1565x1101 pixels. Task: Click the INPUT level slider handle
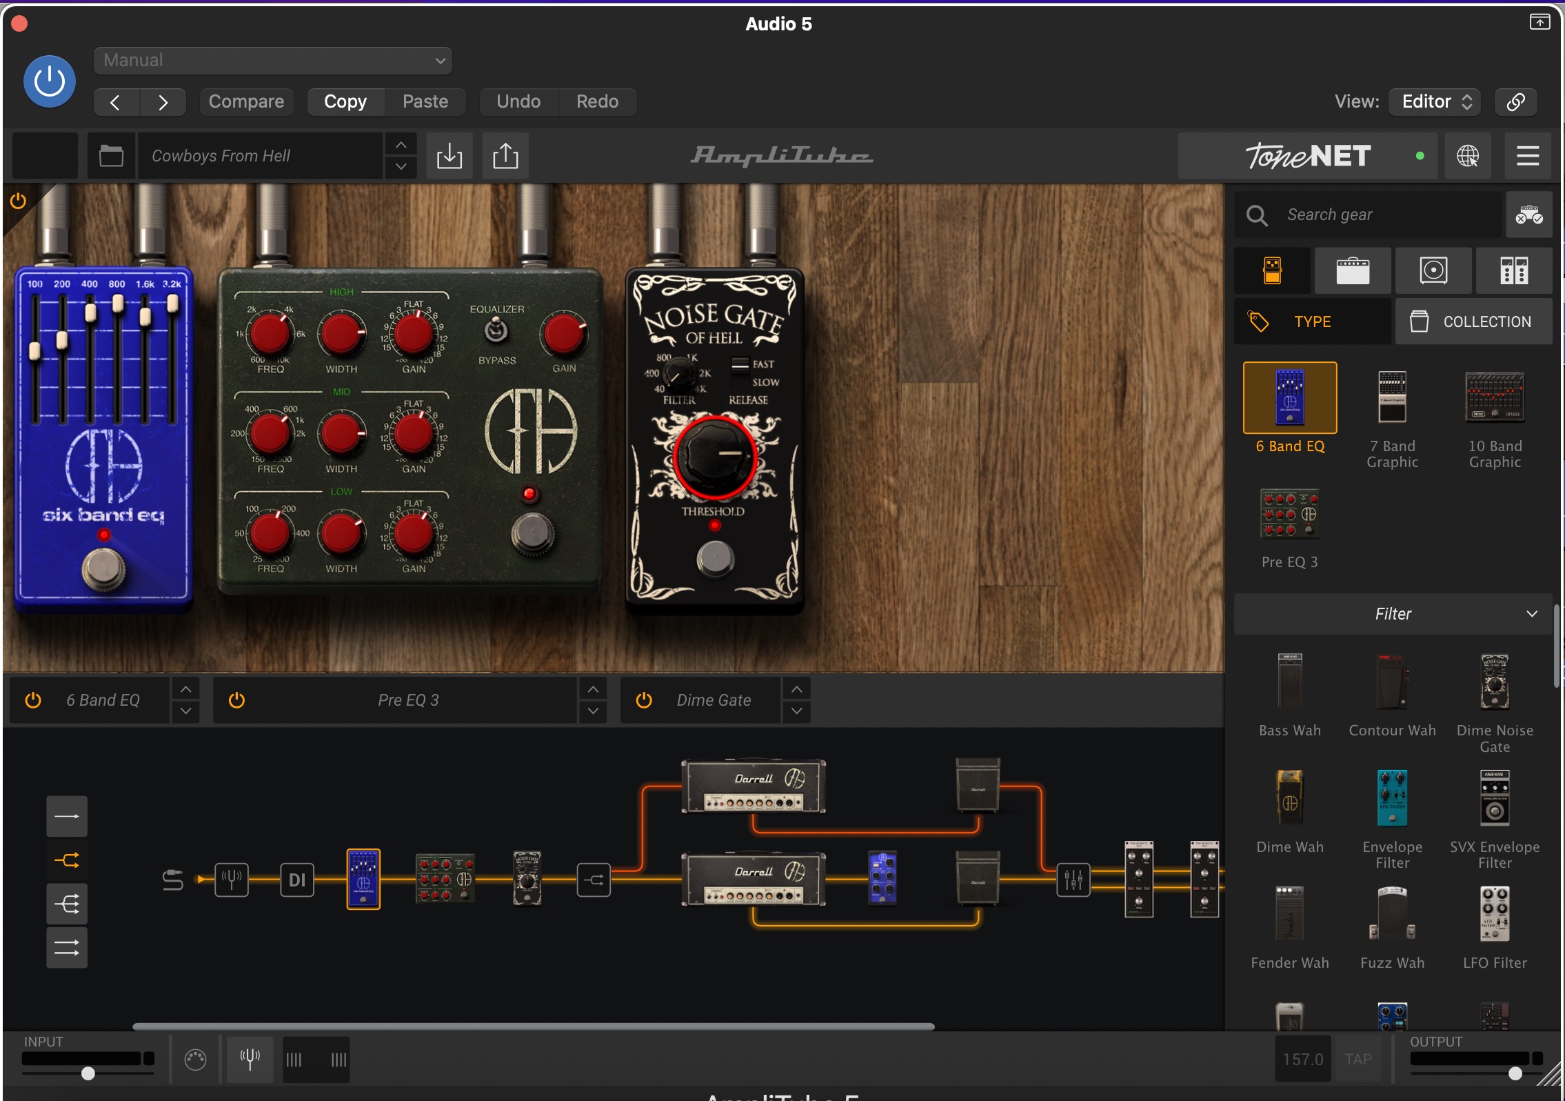click(88, 1073)
